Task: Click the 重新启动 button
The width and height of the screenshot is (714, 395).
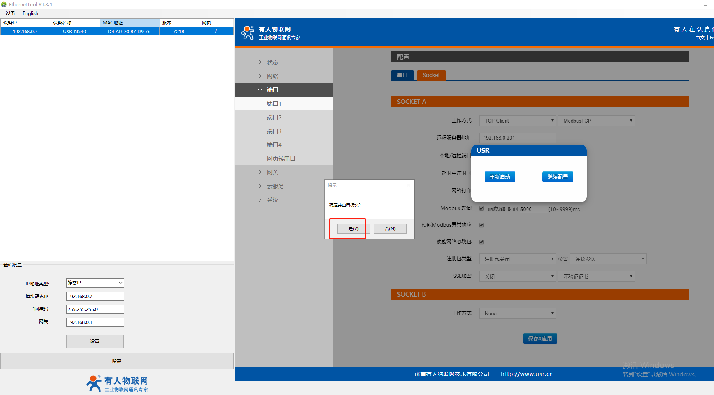Action: tap(500, 177)
